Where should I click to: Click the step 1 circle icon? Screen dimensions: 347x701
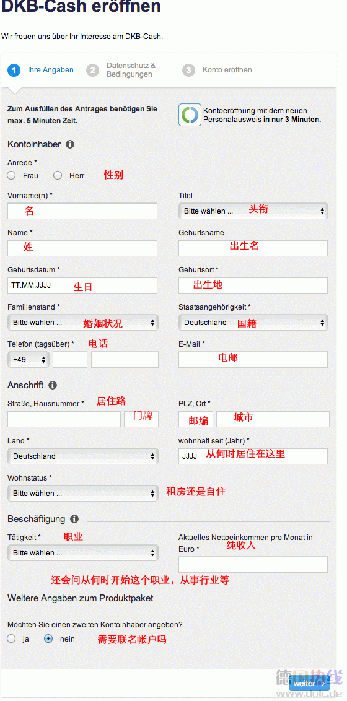14,70
